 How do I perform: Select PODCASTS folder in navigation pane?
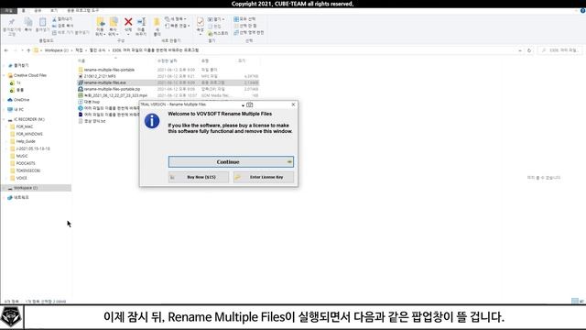click(22, 163)
